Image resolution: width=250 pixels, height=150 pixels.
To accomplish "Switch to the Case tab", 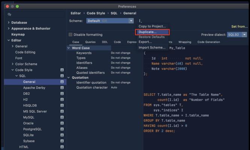I will (76, 42).
